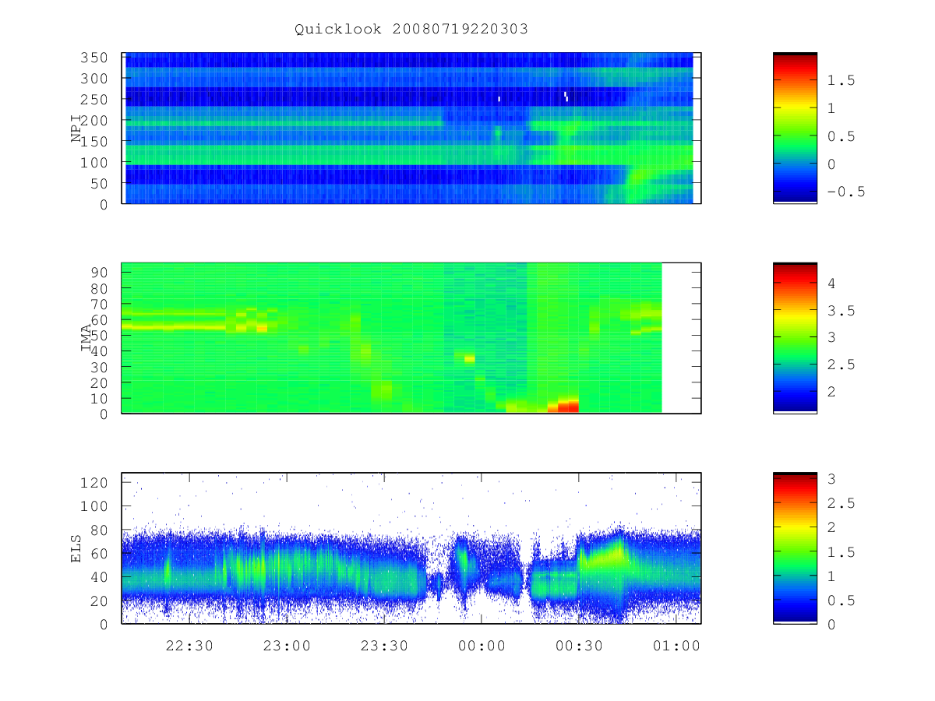Screen dimensions: 935x701
Task: Click the -0.5 label on NPI colorbar
Action: [846, 192]
